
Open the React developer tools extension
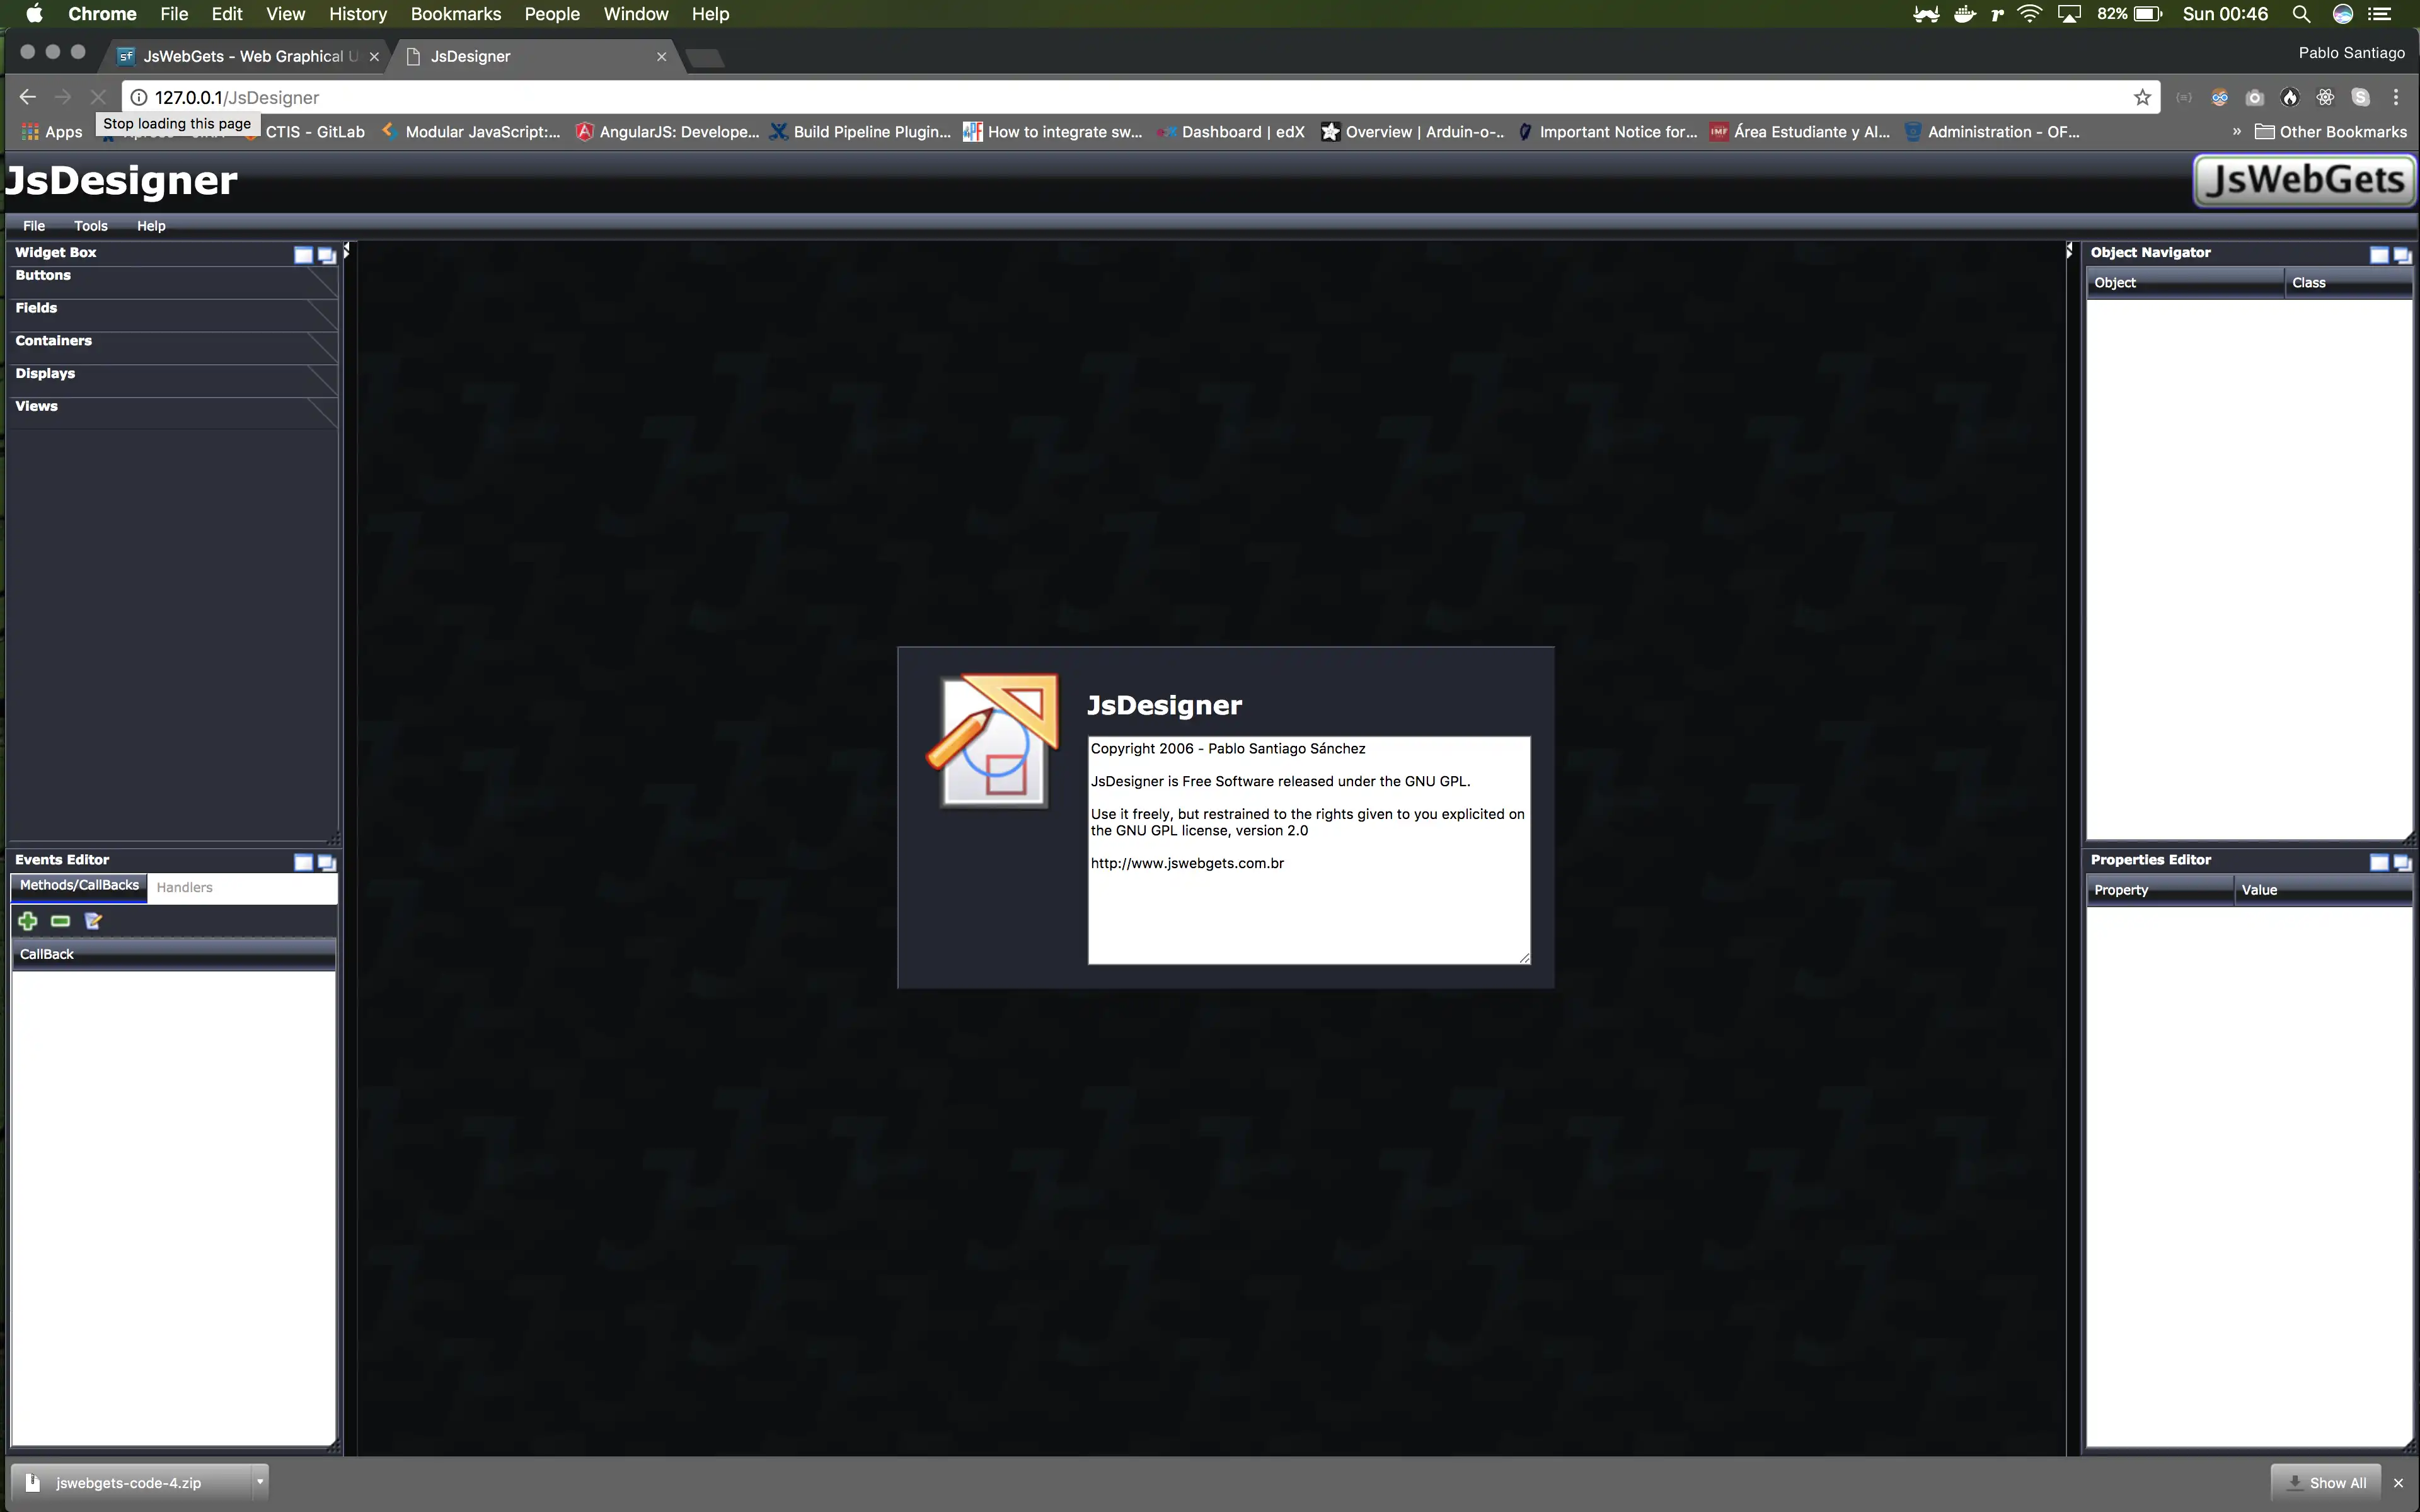tap(2325, 97)
